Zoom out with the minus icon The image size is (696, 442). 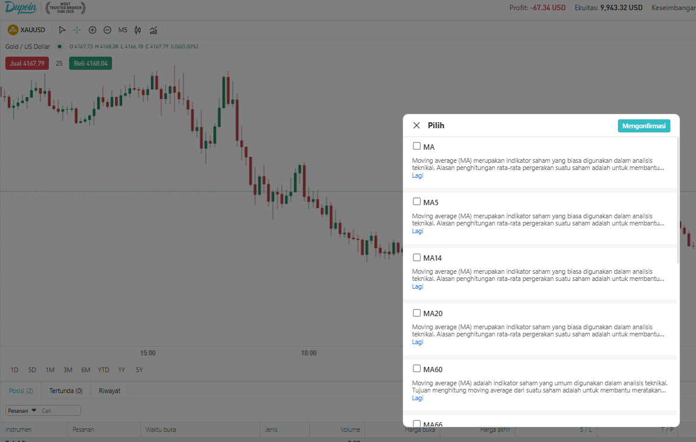107,30
